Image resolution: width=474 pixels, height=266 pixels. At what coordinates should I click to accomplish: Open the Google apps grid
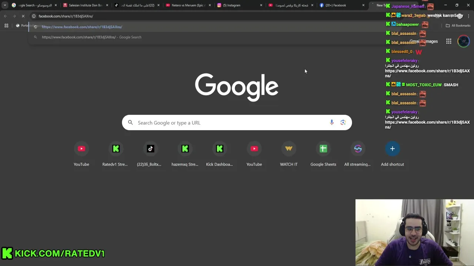tap(449, 41)
